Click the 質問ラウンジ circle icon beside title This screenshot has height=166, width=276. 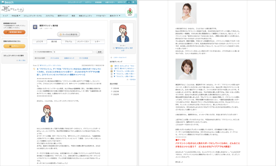coord(35,27)
